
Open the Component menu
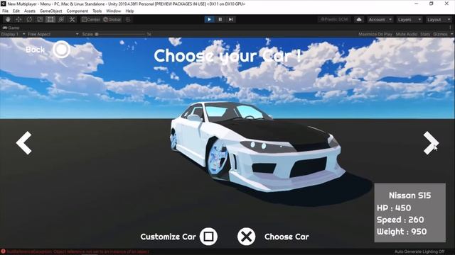[x=77, y=11]
